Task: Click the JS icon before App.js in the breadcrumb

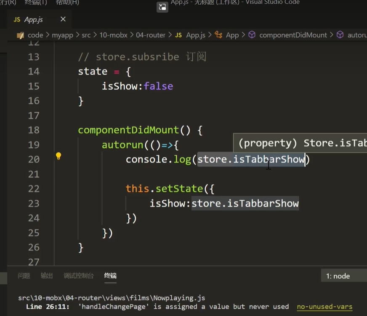Action: tap(178, 35)
